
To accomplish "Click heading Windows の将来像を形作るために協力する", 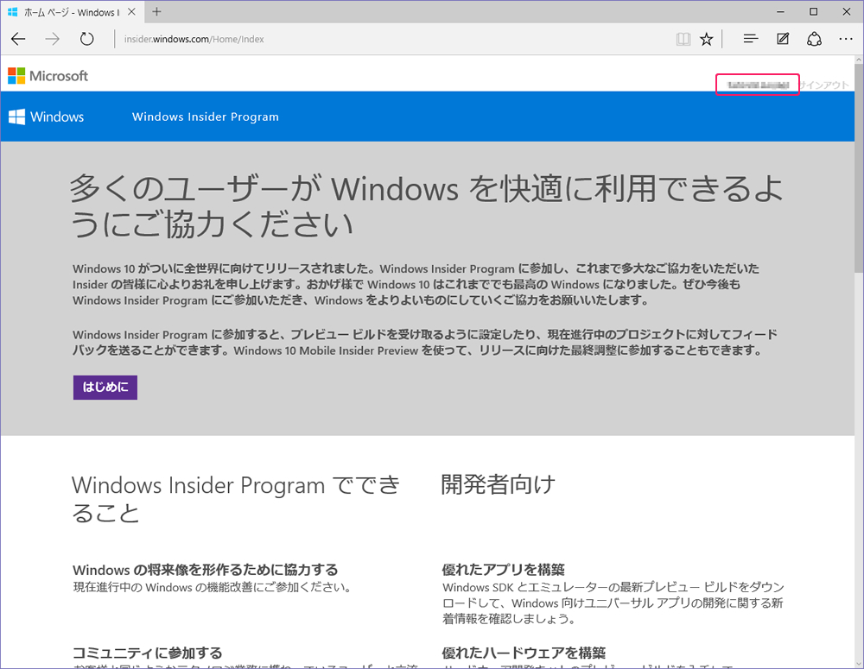I will [x=206, y=570].
